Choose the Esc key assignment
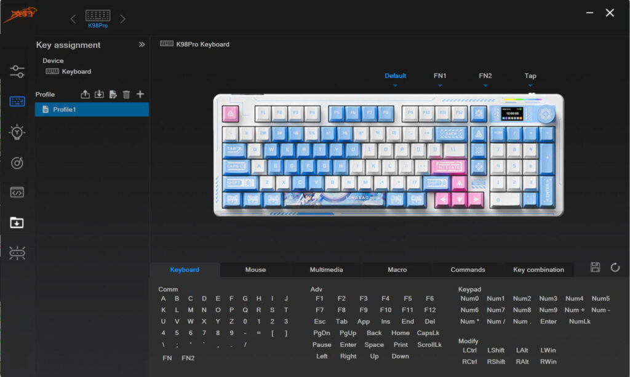Screen dimensions: 630x377 (x=320, y=322)
